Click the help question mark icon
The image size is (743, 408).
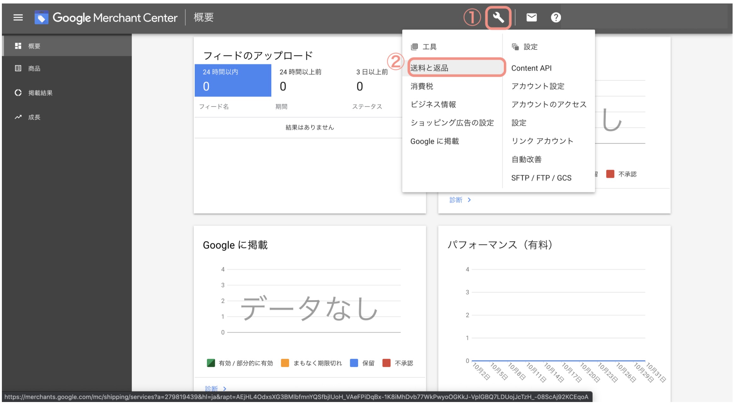[x=556, y=17]
